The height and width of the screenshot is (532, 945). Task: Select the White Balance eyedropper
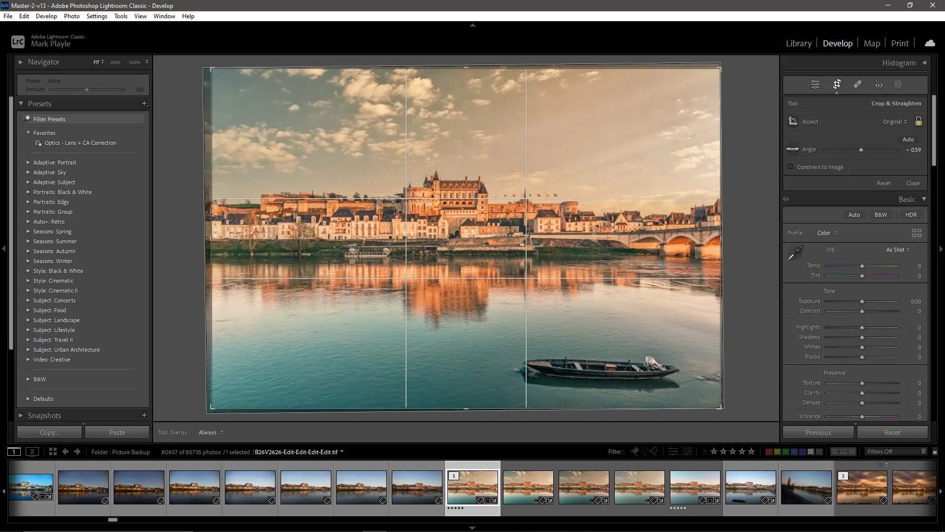pos(795,253)
